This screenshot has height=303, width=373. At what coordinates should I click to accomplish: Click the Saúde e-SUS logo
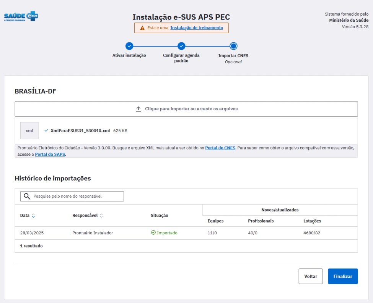coord(21,16)
